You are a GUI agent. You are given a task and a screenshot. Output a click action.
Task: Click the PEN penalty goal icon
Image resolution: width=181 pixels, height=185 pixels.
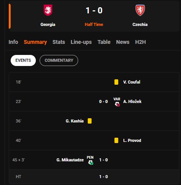90,160
